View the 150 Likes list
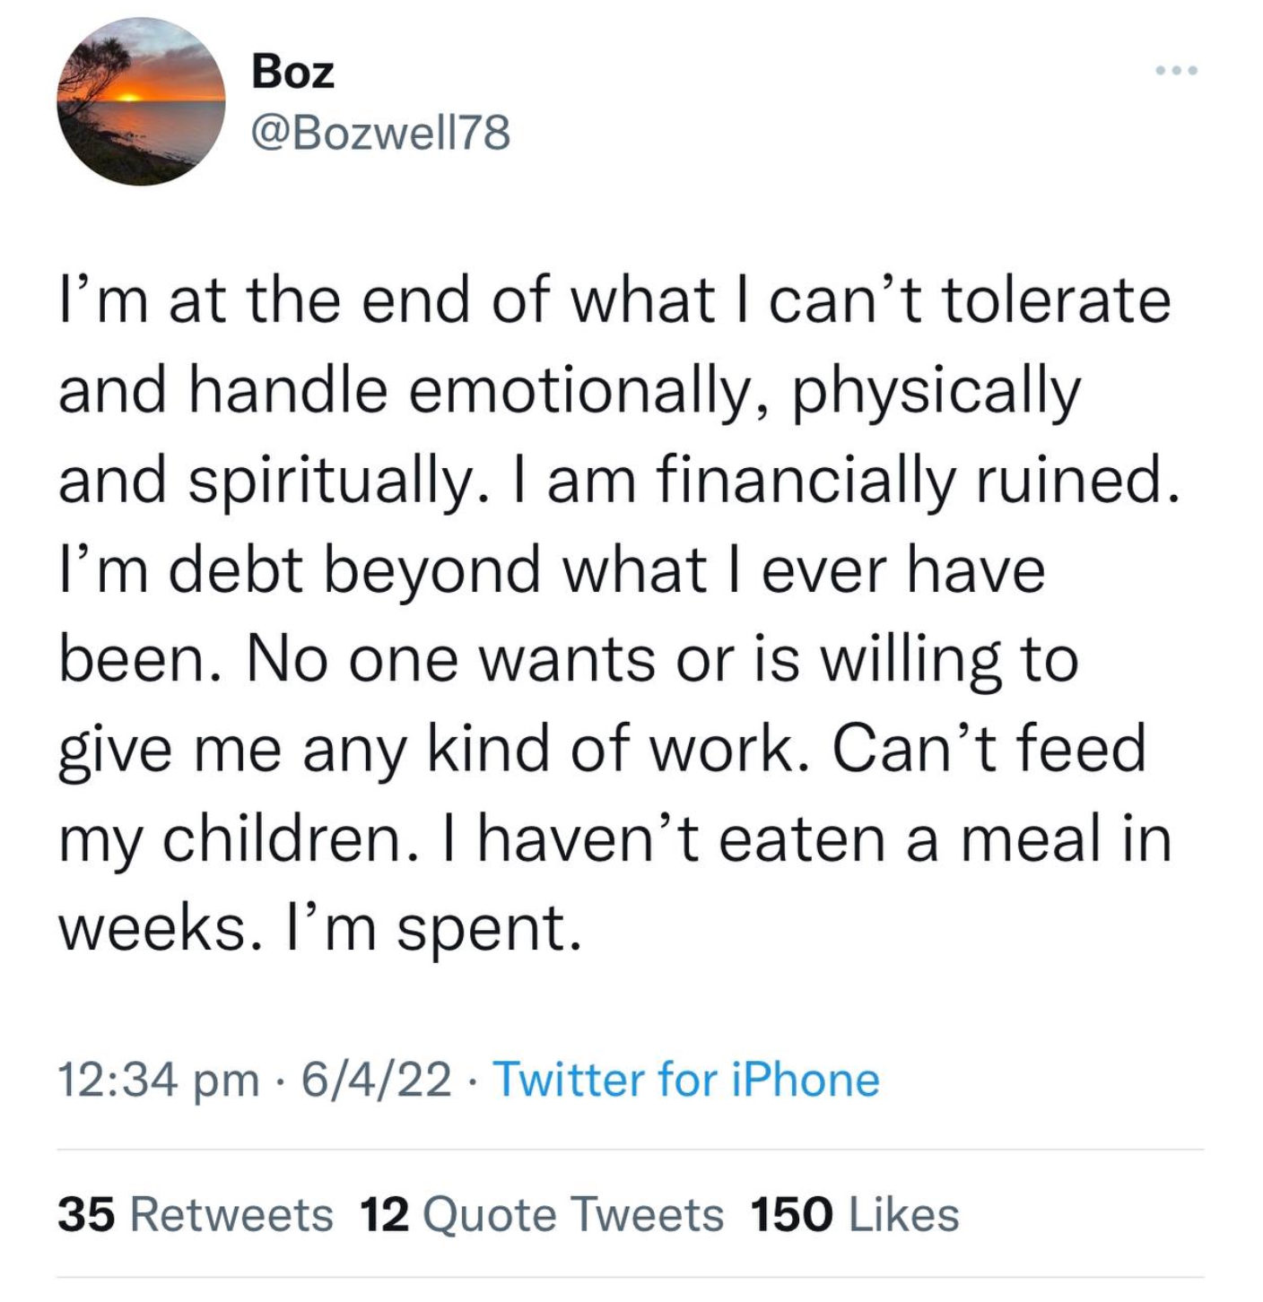Image resolution: width=1263 pixels, height=1302 pixels. [x=855, y=1215]
